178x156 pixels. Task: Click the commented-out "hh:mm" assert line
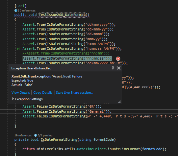[66, 53]
